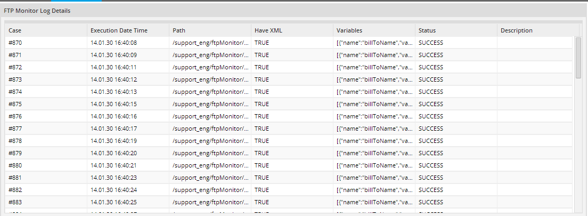Click the TRUE value in row #881

point(262,178)
